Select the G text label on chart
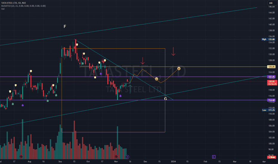Image resolution: width=278 pixels, height=164 pixels. pyautogui.click(x=166, y=99)
